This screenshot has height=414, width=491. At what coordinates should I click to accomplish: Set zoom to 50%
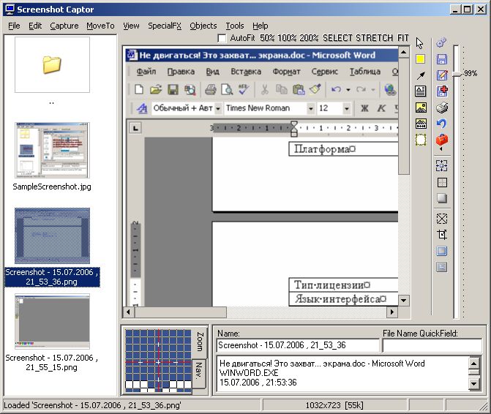click(267, 38)
